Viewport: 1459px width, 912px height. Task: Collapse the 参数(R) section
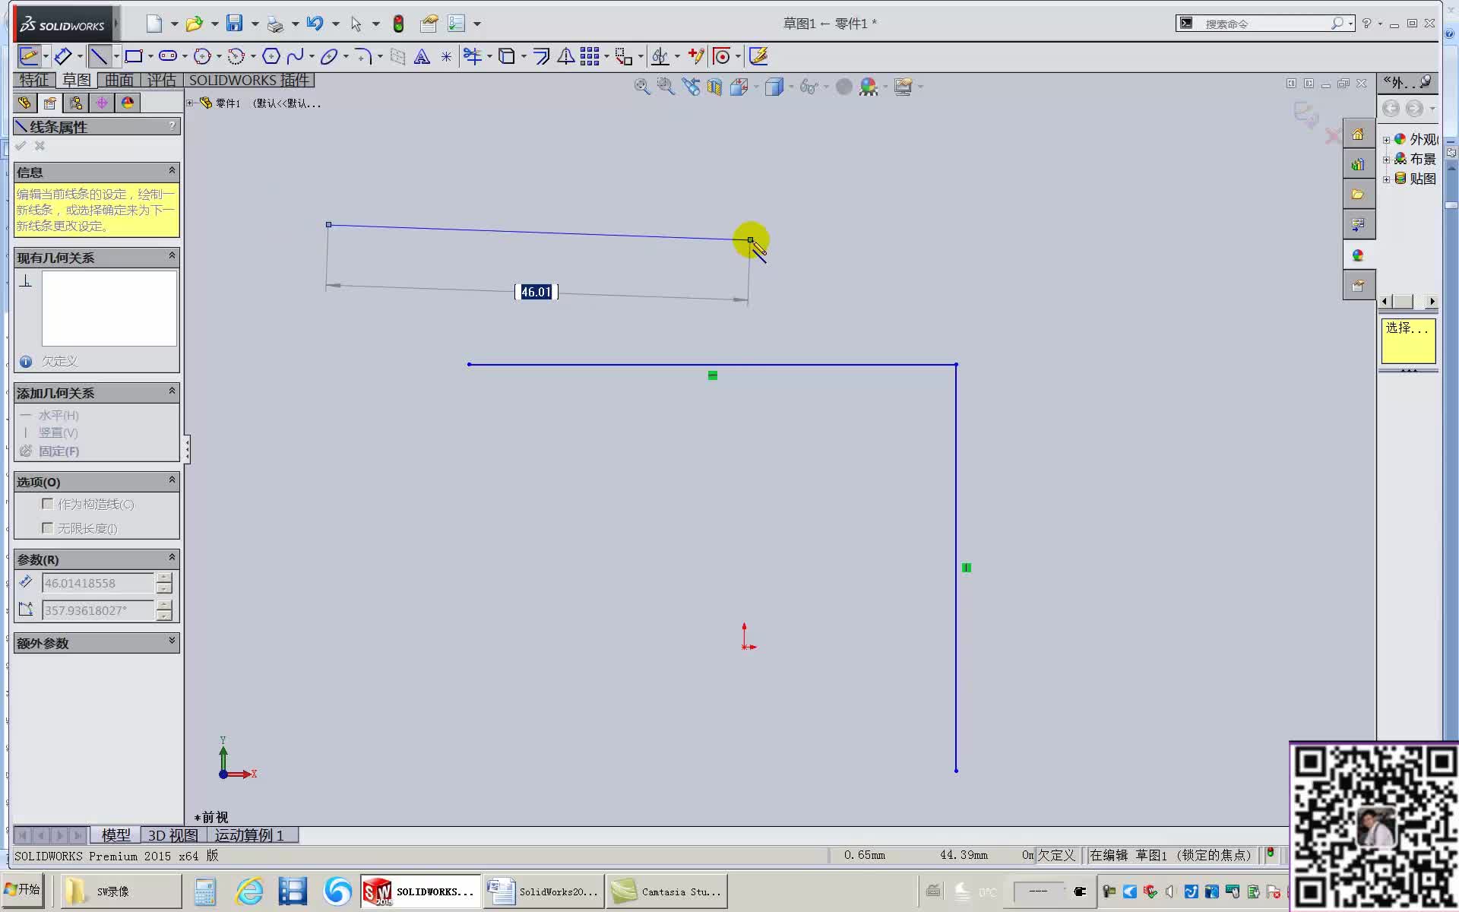(170, 559)
